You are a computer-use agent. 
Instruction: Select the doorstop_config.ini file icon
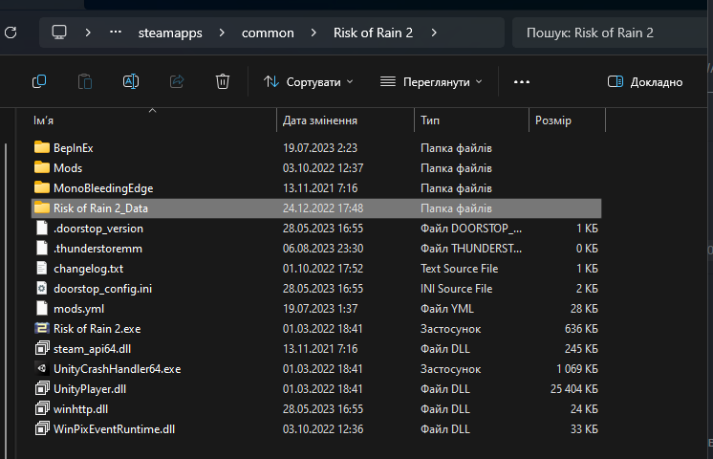[x=42, y=288]
